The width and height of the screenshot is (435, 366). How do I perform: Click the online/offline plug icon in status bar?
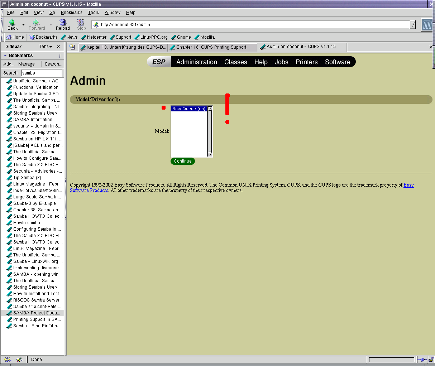(422, 360)
